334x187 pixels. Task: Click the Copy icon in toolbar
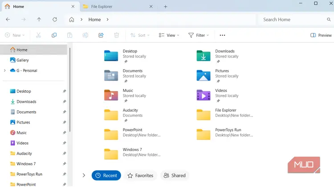54,35
